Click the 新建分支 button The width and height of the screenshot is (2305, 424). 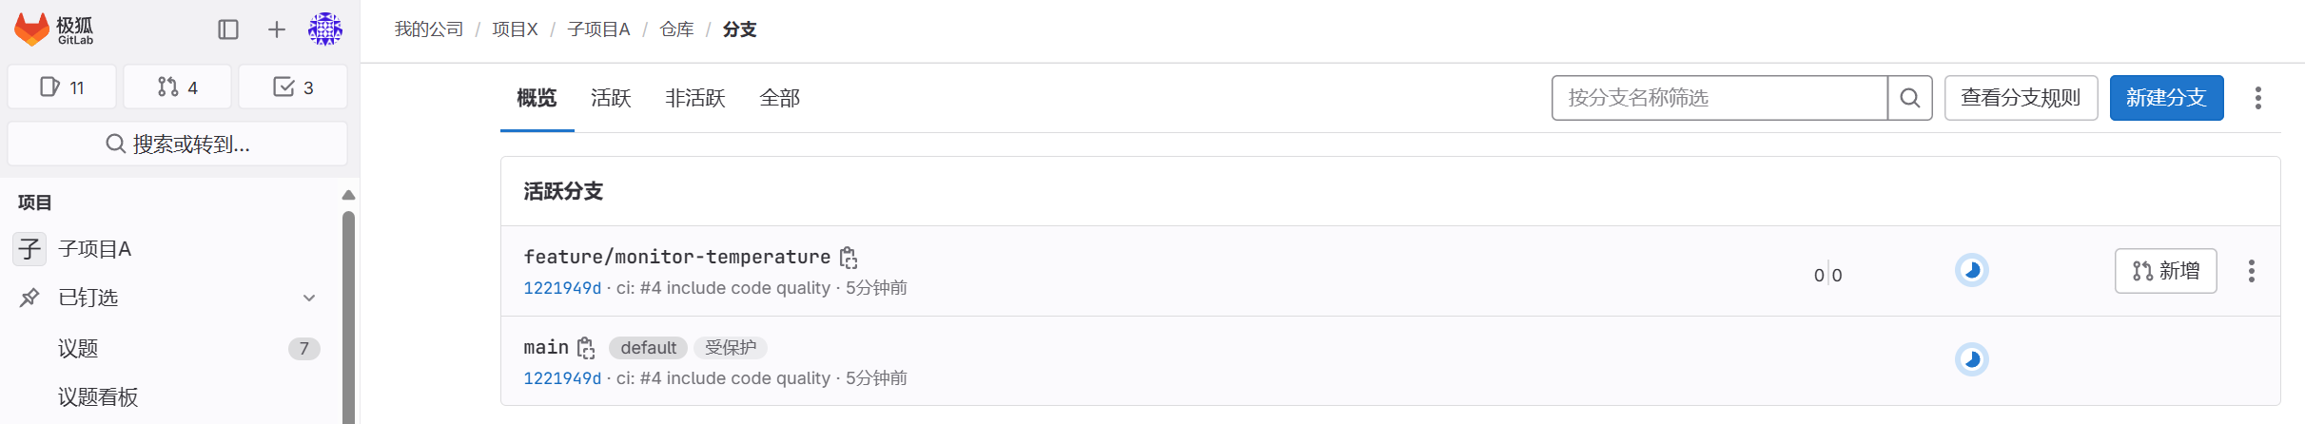click(2166, 98)
